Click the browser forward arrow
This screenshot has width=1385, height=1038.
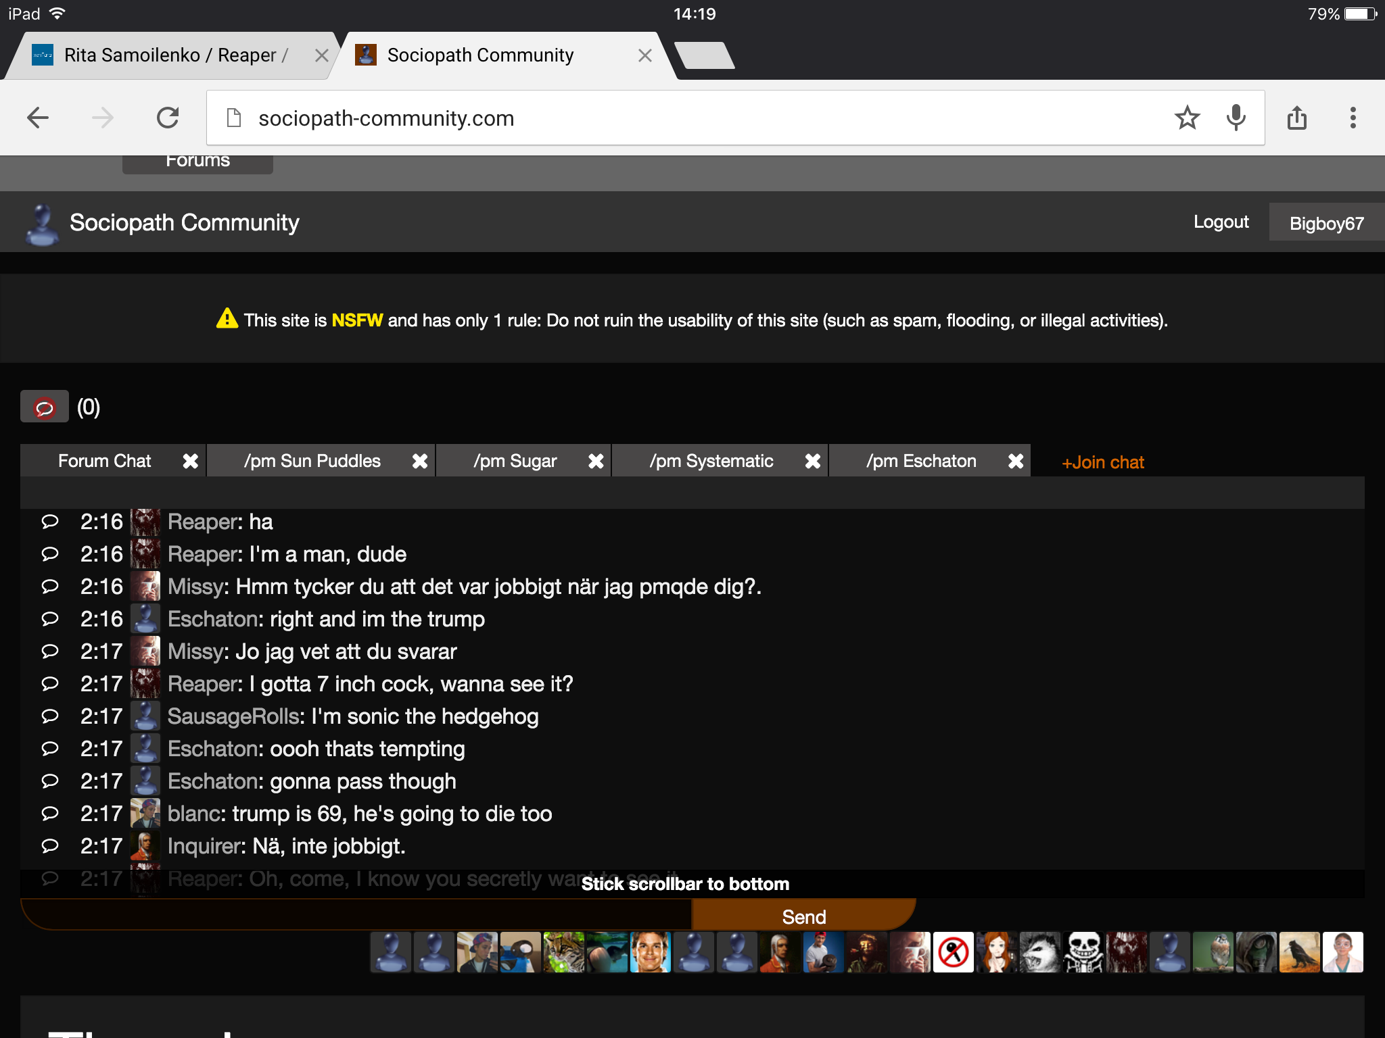(103, 118)
